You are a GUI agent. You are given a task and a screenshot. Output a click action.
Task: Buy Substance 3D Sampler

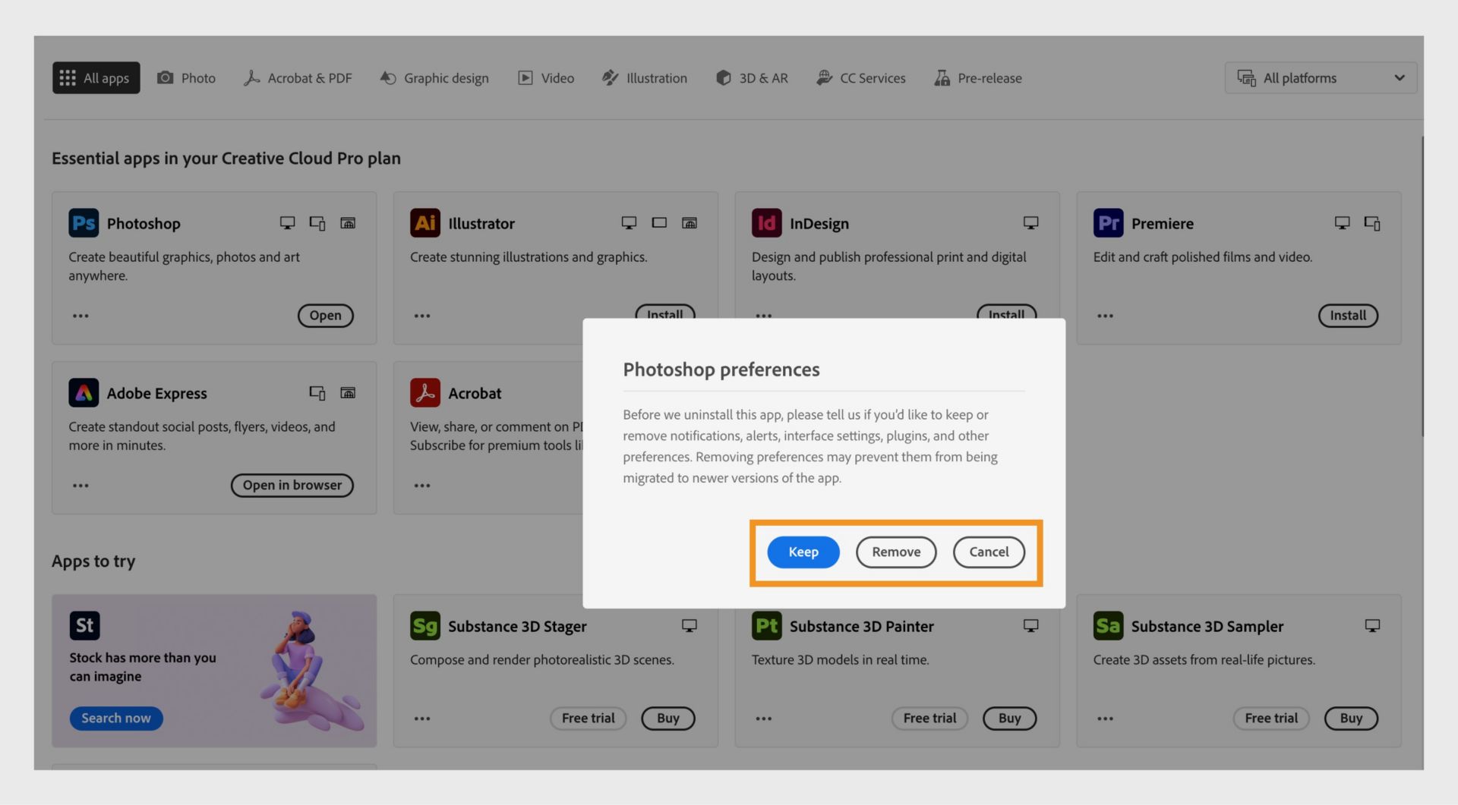point(1351,719)
